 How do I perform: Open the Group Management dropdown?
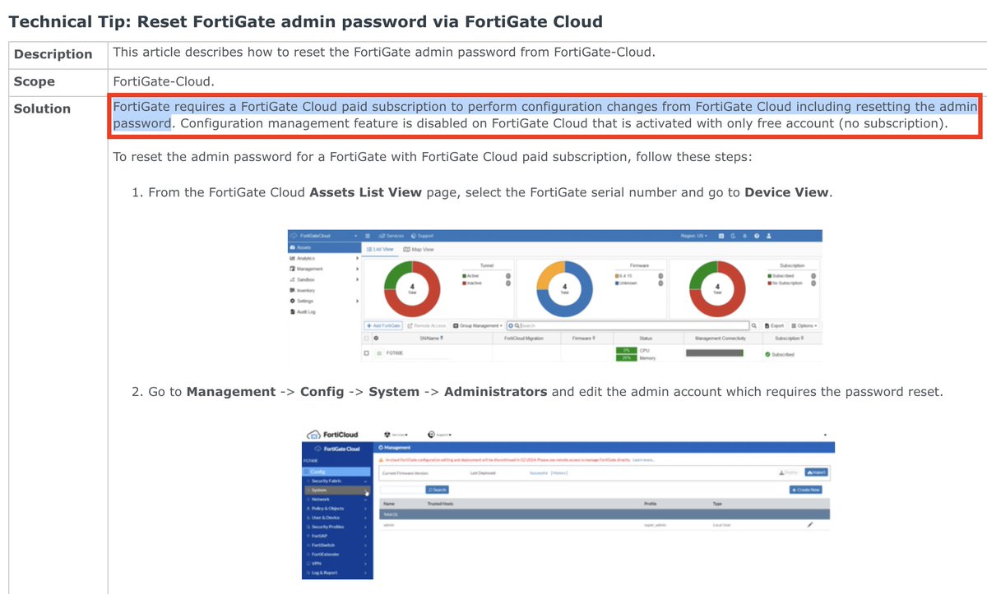[478, 326]
